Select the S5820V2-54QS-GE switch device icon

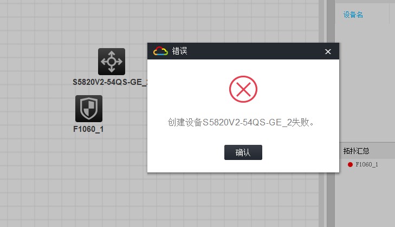tap(111, 62)
